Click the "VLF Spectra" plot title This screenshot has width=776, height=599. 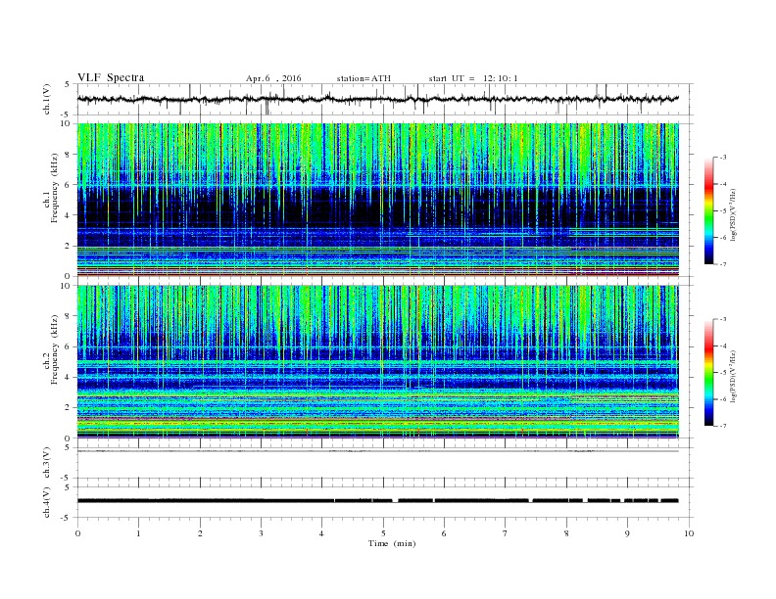pos(111,77)
